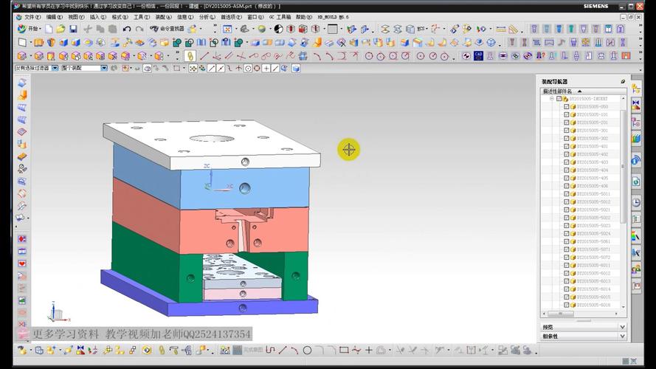Screen dimensions: 656x369
Task: Click the horizontal scrollbar of assembly navigator
Action: (561, 314)
